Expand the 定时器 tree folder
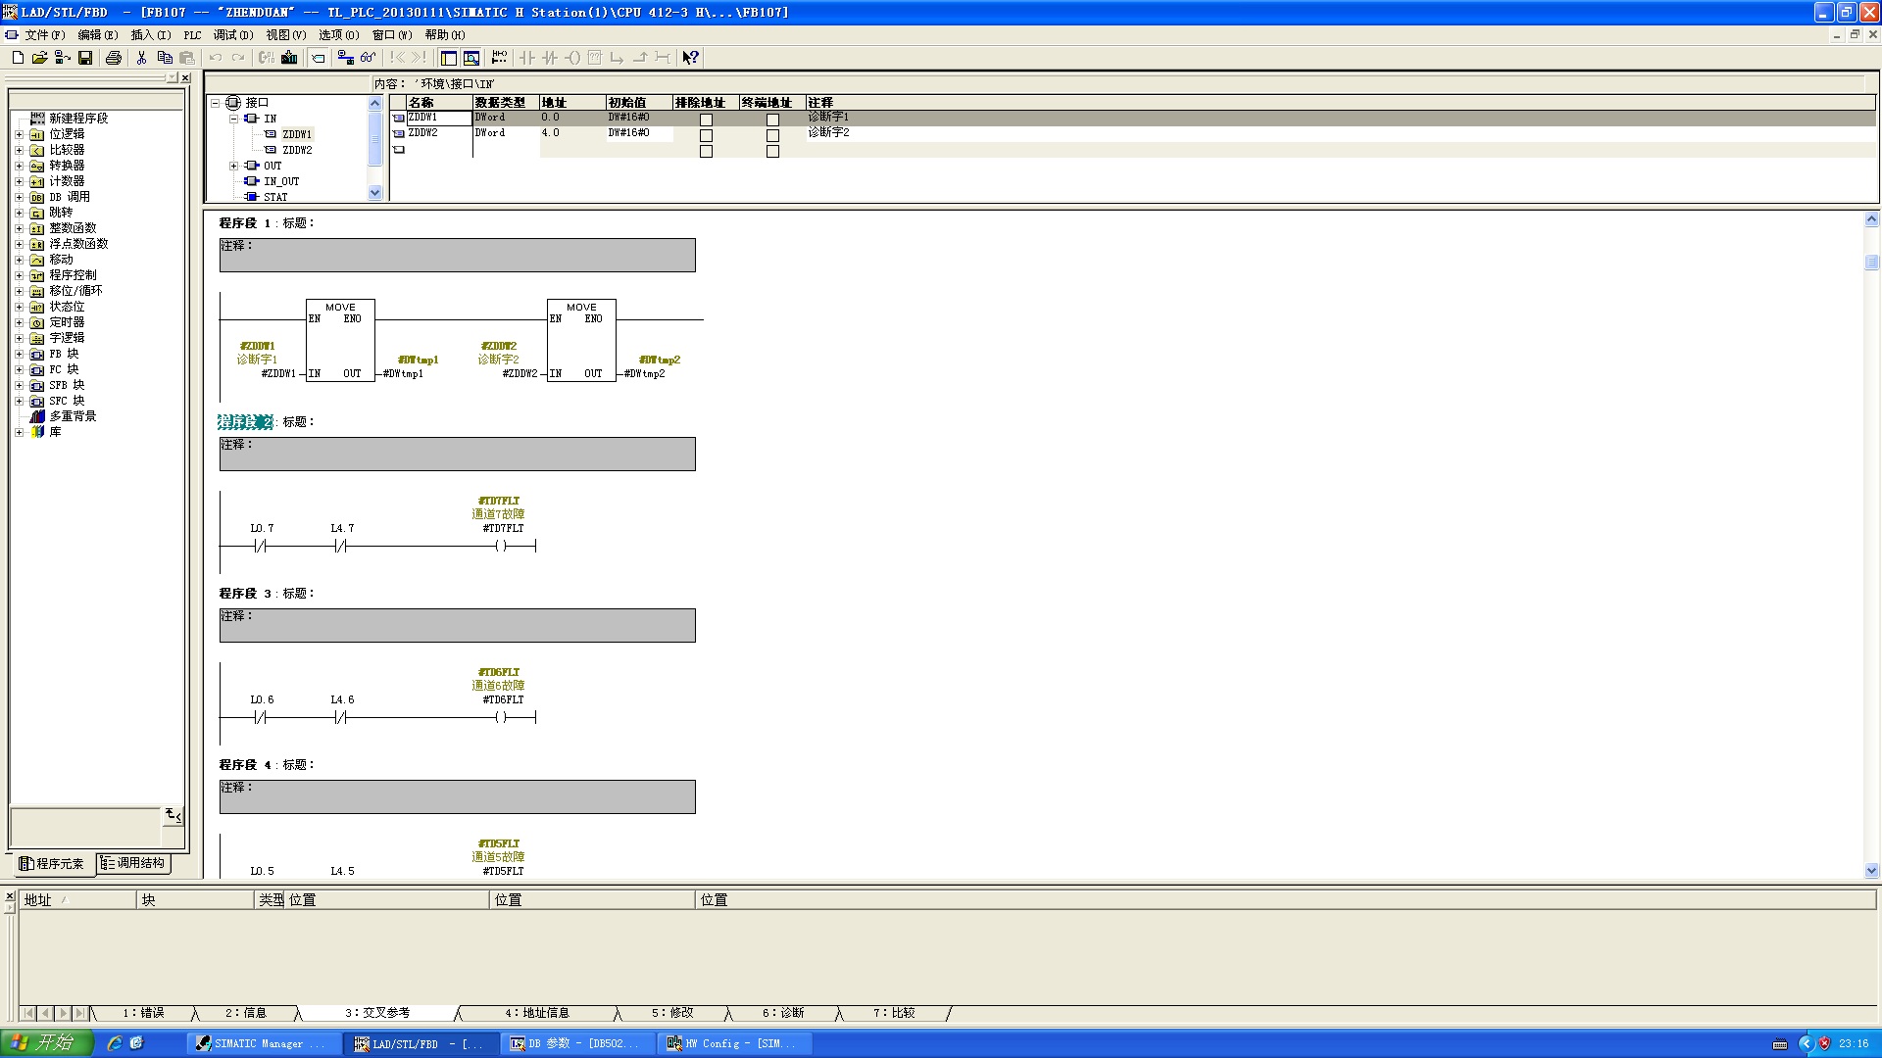 [x=19, y=322]
